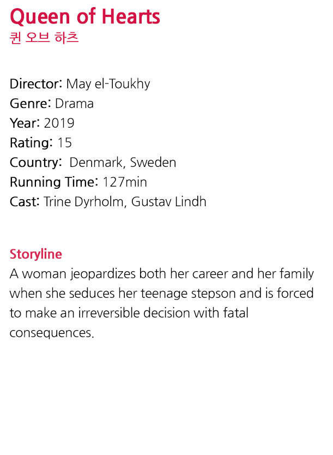This screenshot has height=455, width=333.
Task: Click cast member Gustav Lindh
Action: (x=168, y=202)
